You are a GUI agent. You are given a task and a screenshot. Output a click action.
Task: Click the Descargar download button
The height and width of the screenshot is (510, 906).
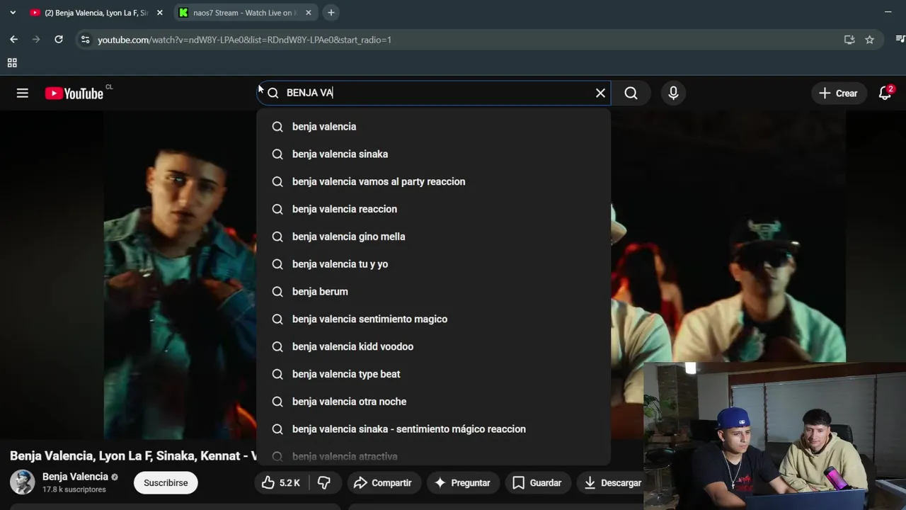(x=612, y=483)
